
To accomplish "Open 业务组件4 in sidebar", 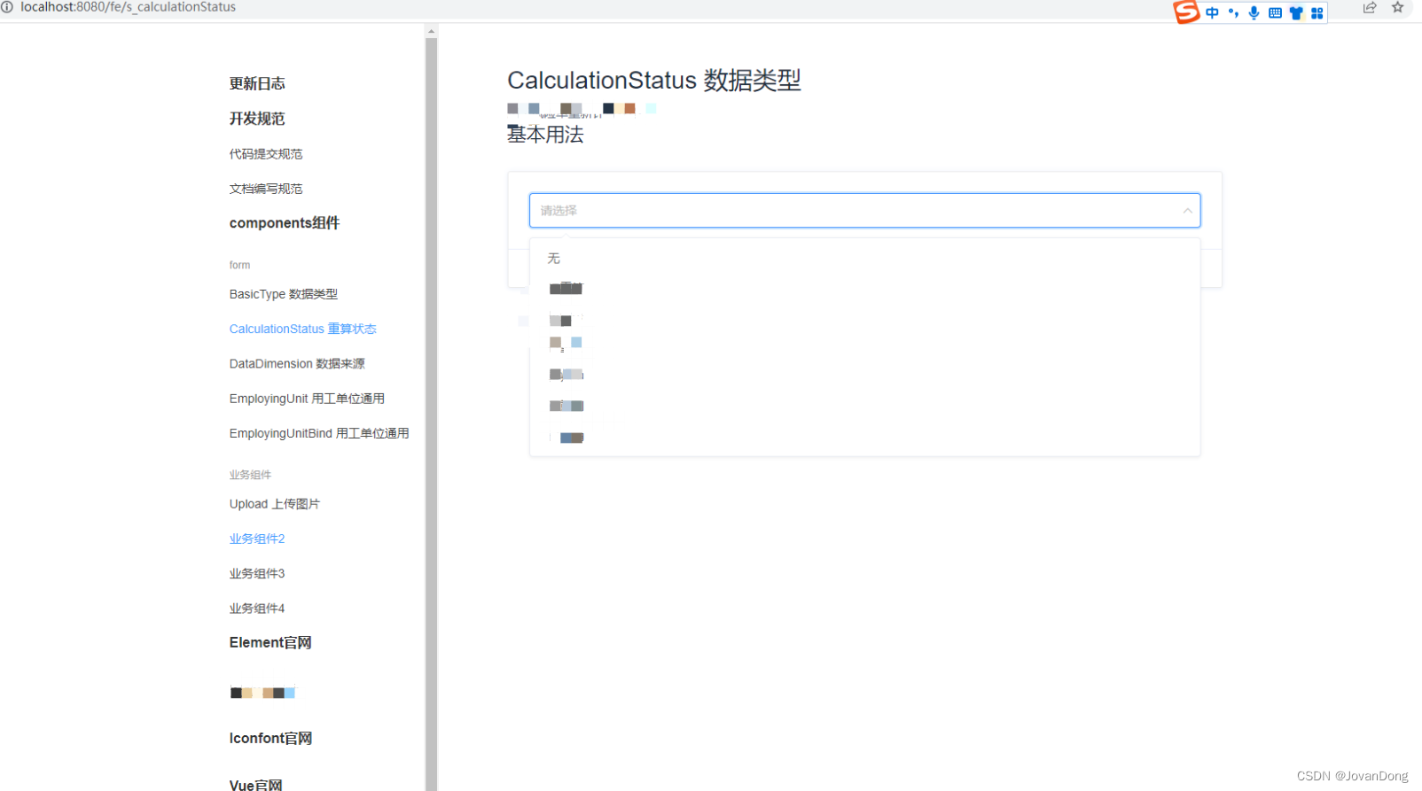I will (x=257, y=609).
